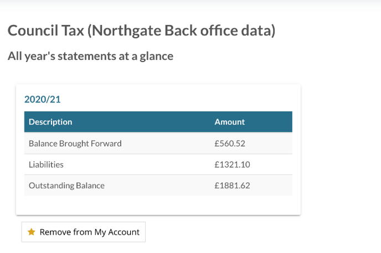The height and width of the screenshot is (253, 381).
Task: Click the £1881.62 amount cell
Action: (x=232, y=185)
